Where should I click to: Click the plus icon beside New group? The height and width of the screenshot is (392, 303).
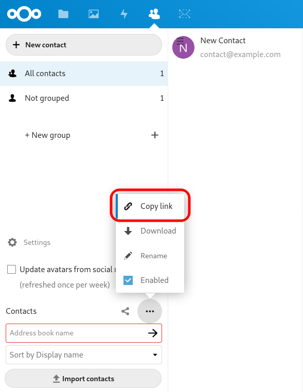[155, 135]
